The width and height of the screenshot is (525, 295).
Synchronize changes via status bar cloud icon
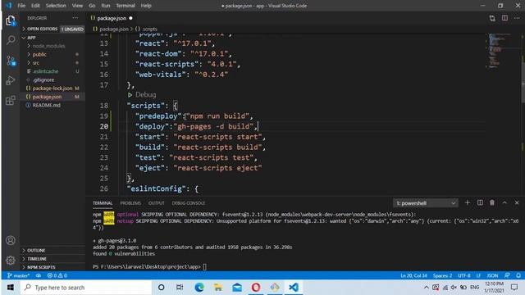click(39, 275)
